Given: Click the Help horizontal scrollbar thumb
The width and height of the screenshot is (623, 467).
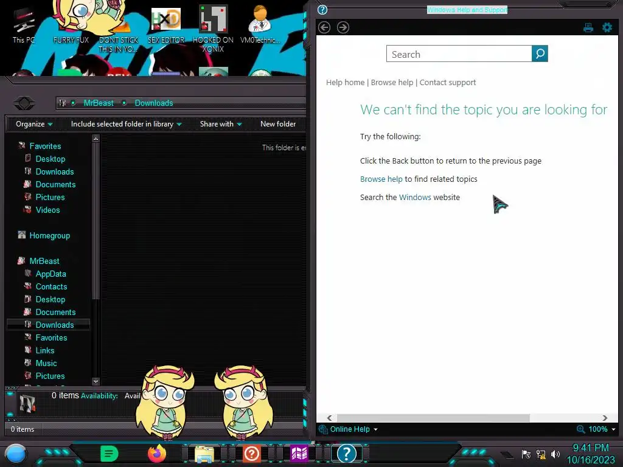Looking at the screenshot, I should pyautogui.click(x=433, y=418).
